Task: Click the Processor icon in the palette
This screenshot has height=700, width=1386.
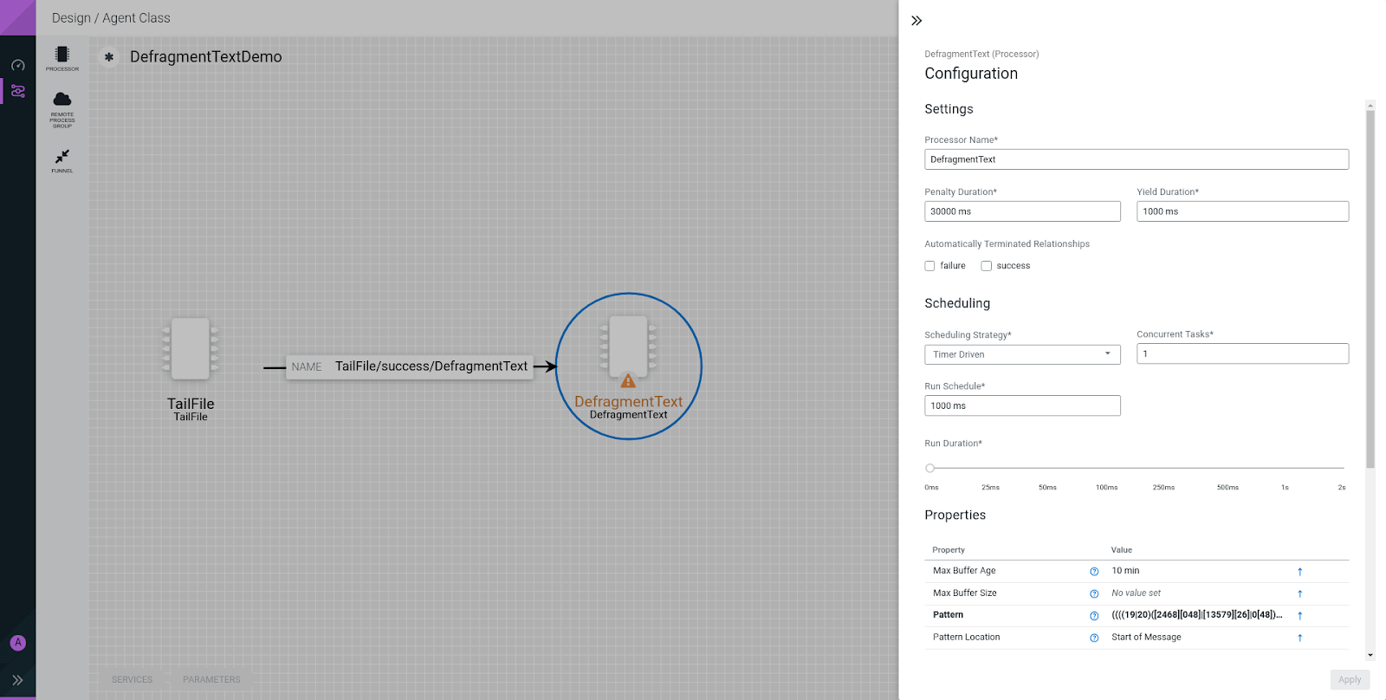Action: 62,55
